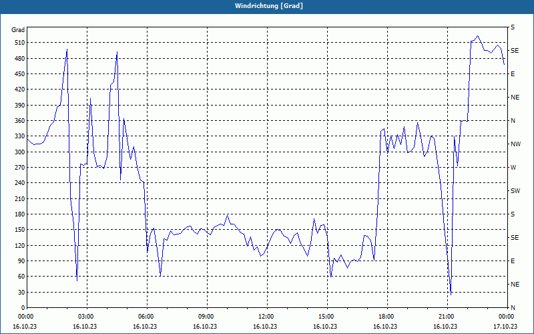Select the 15:00 time label
The image size is (534, 334).
point(326,316)
